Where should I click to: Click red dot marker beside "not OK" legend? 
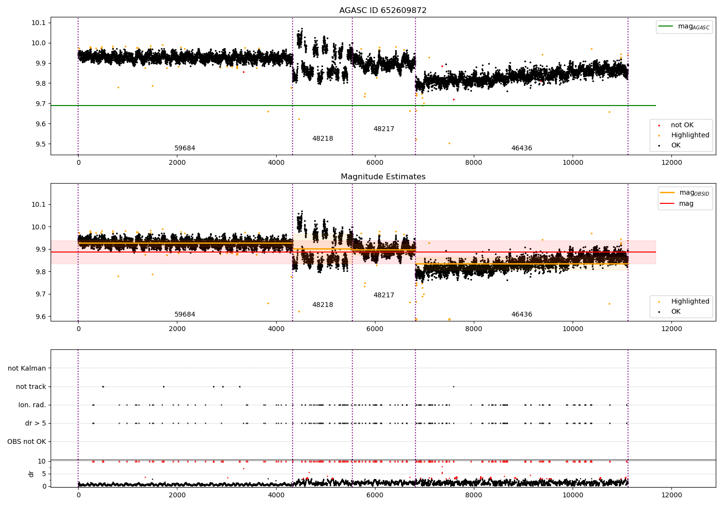click(x=659, y=125)
